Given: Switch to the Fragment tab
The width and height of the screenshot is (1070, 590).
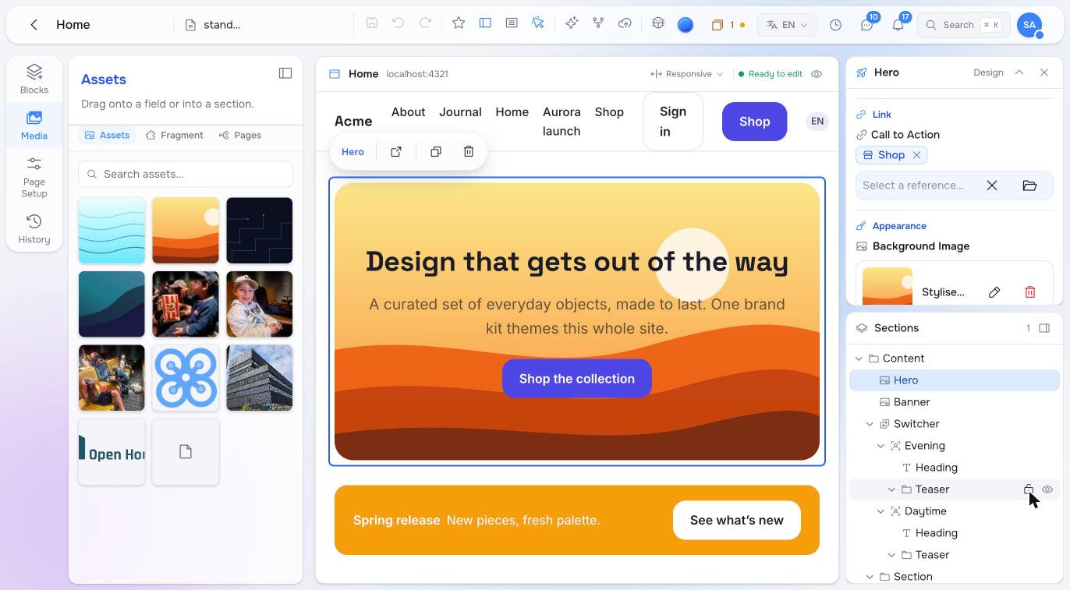Looking at the screenshot, I should [x=174, y=136].
